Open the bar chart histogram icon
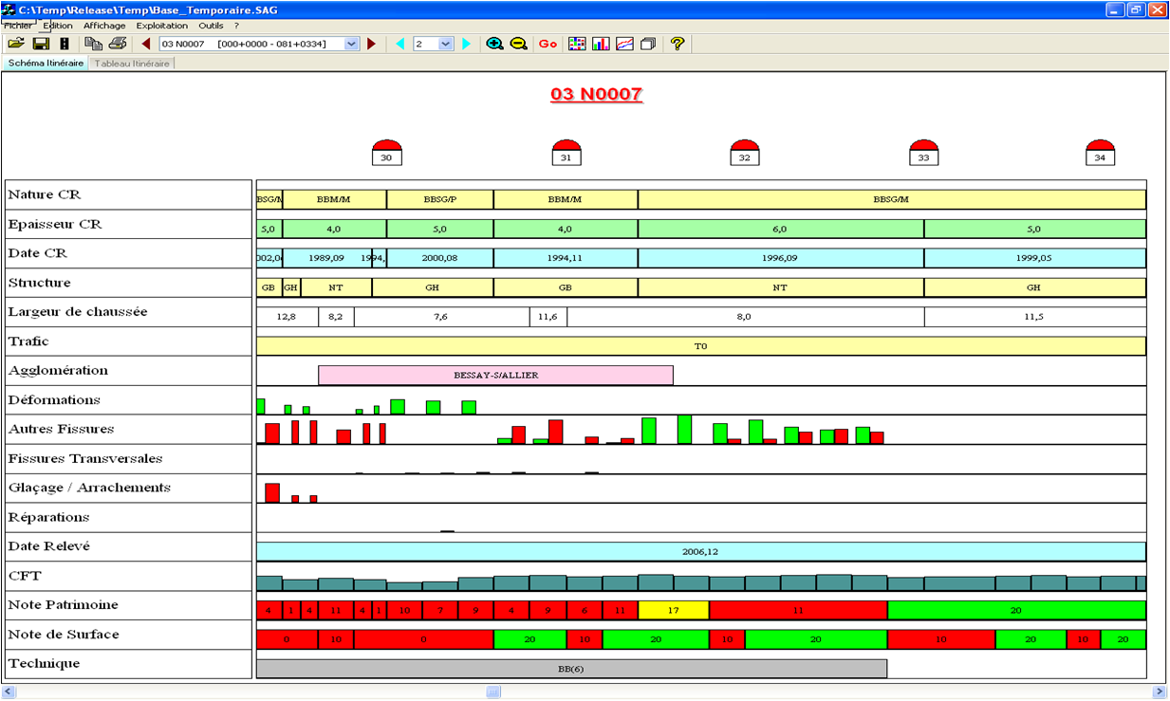 coord(601,44)
